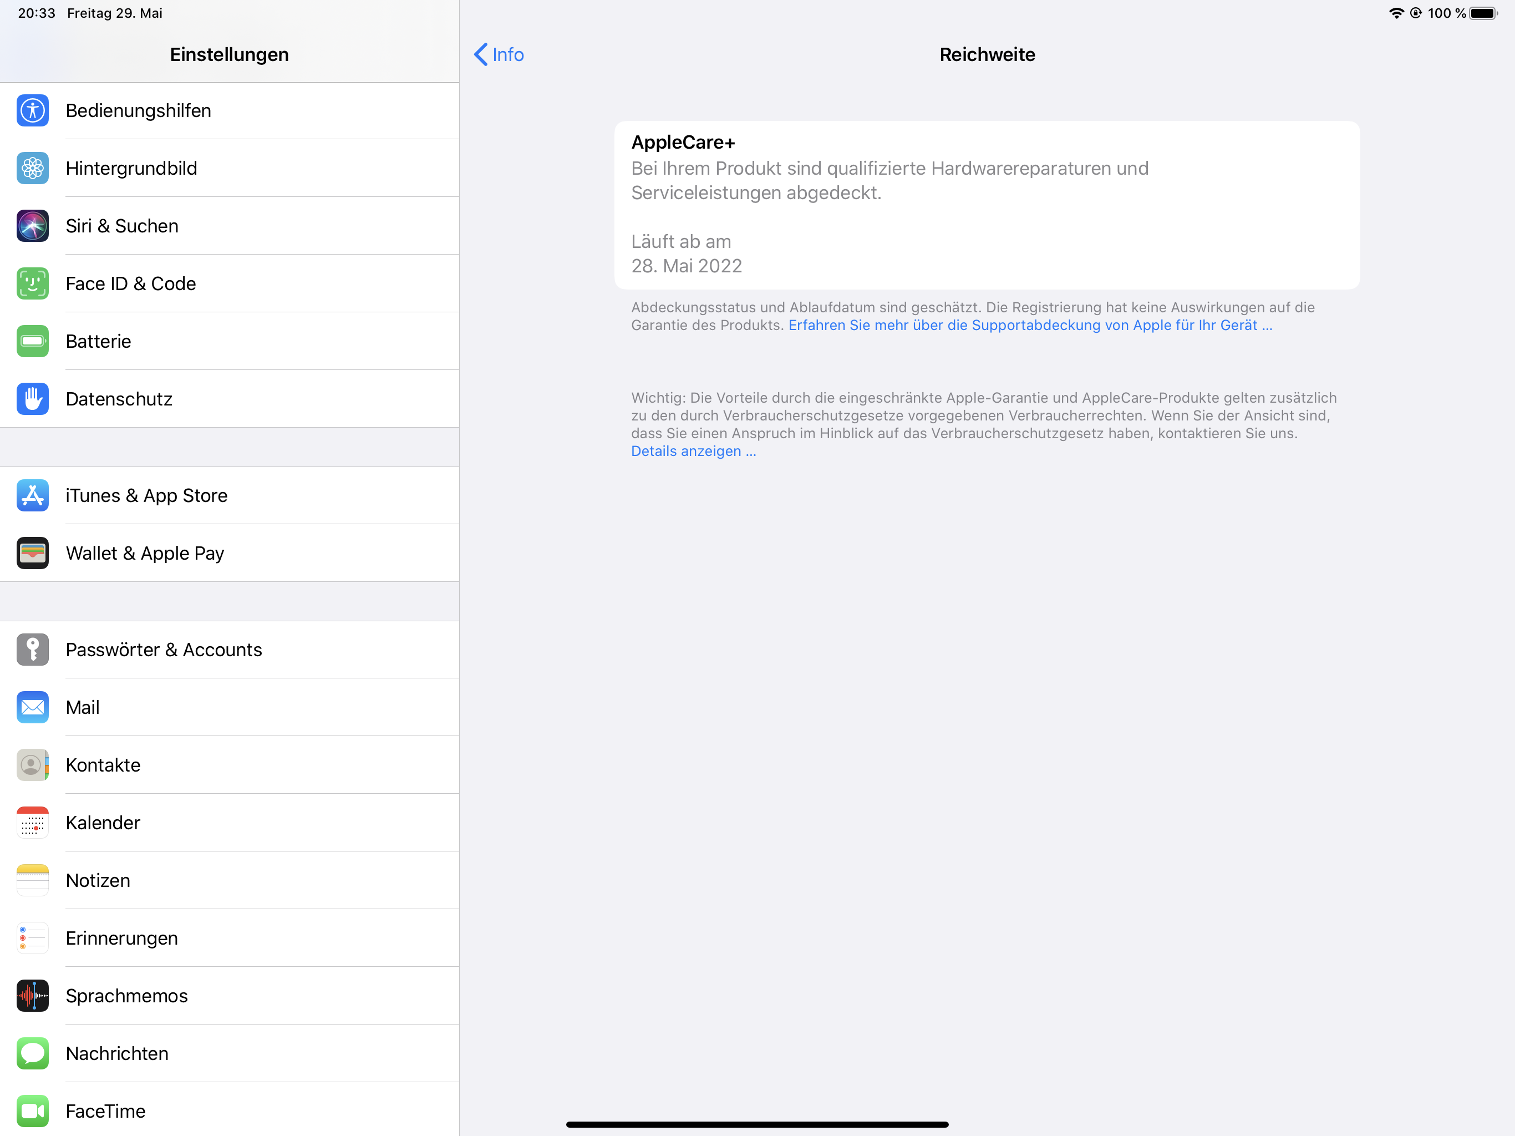Click the 'Details anzeigen' link
Screen dimensions: 1515x1136
693,451
